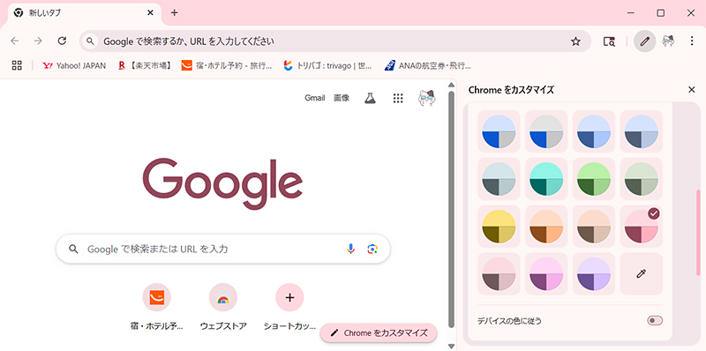The height and width of the screenshot is (351, 706).
Task: Select the magenta purple color swatch
Action: coord(546,273)
